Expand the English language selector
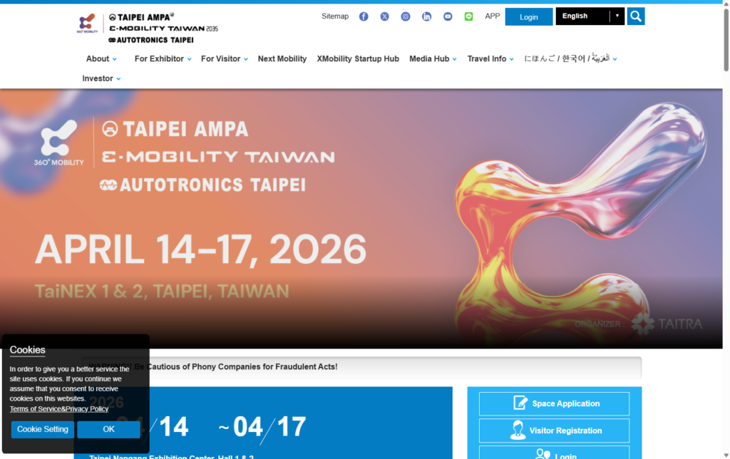This screenshot has height=459, width=730. pos(589,16)
